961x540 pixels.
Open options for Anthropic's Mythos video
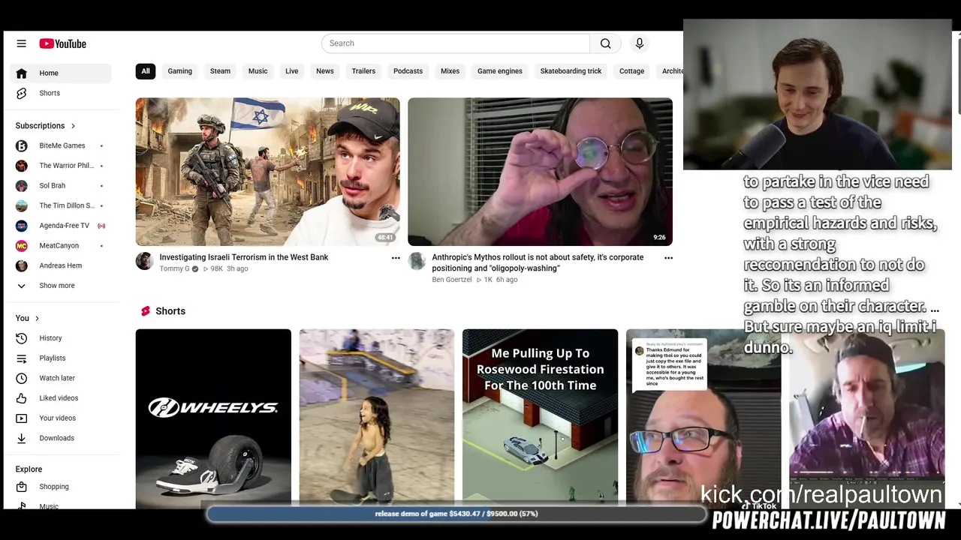pos(668,258)
